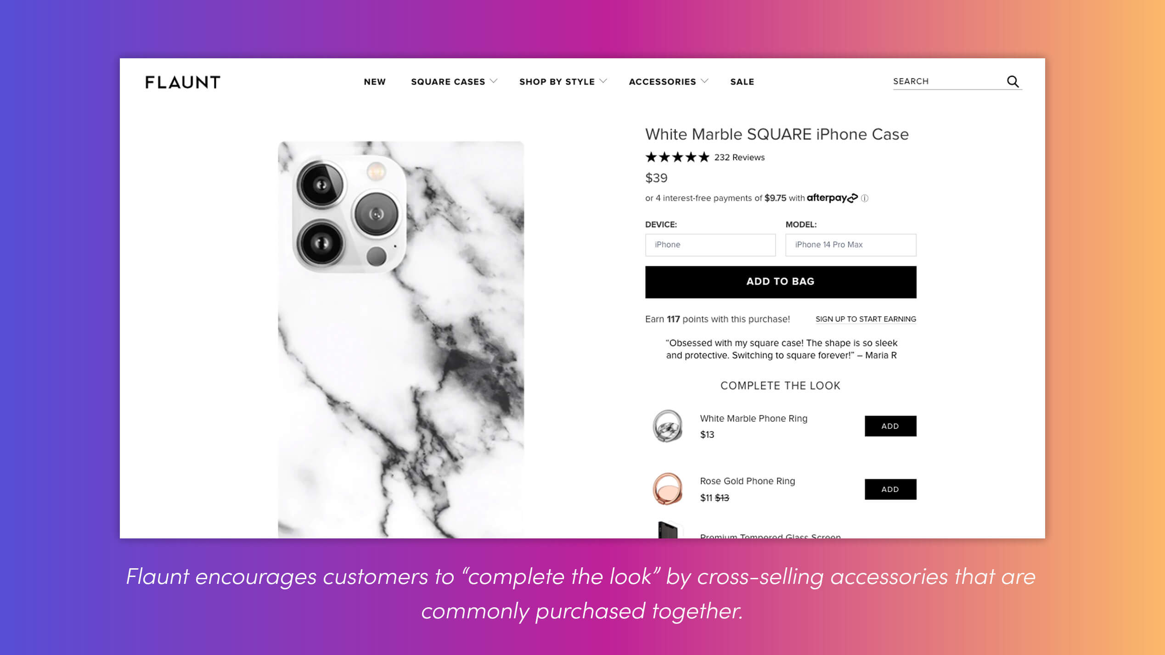This screenshot has width=1165, height=655.
Task: Click the afterpay logo
Action: (x=832, y=198)
